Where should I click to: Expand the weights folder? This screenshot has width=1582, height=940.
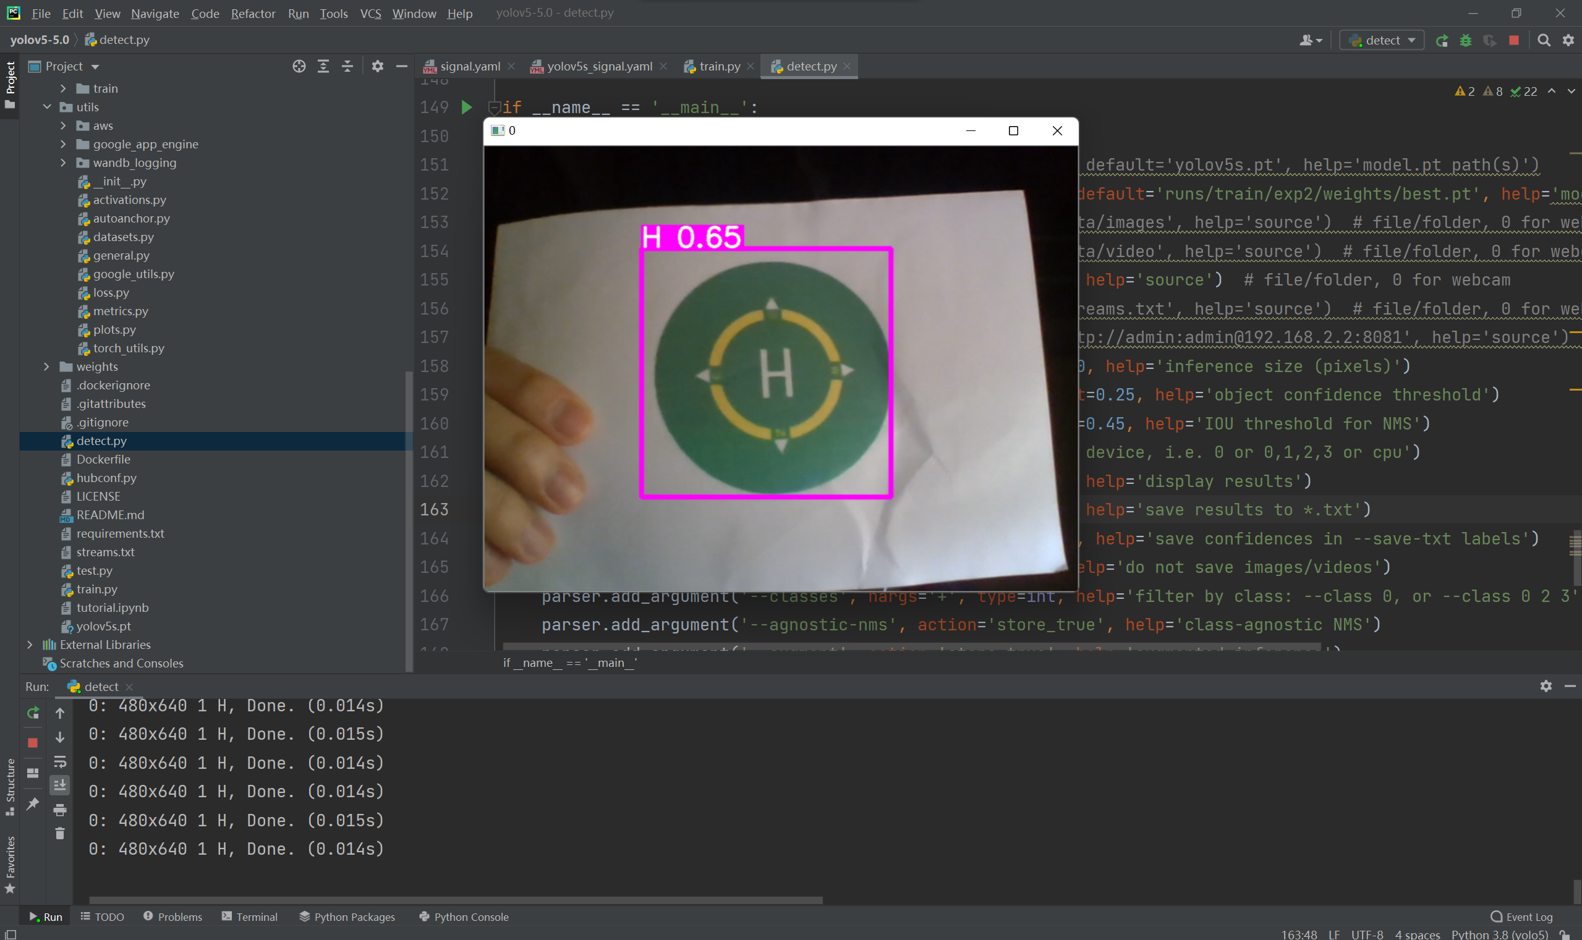46,366
